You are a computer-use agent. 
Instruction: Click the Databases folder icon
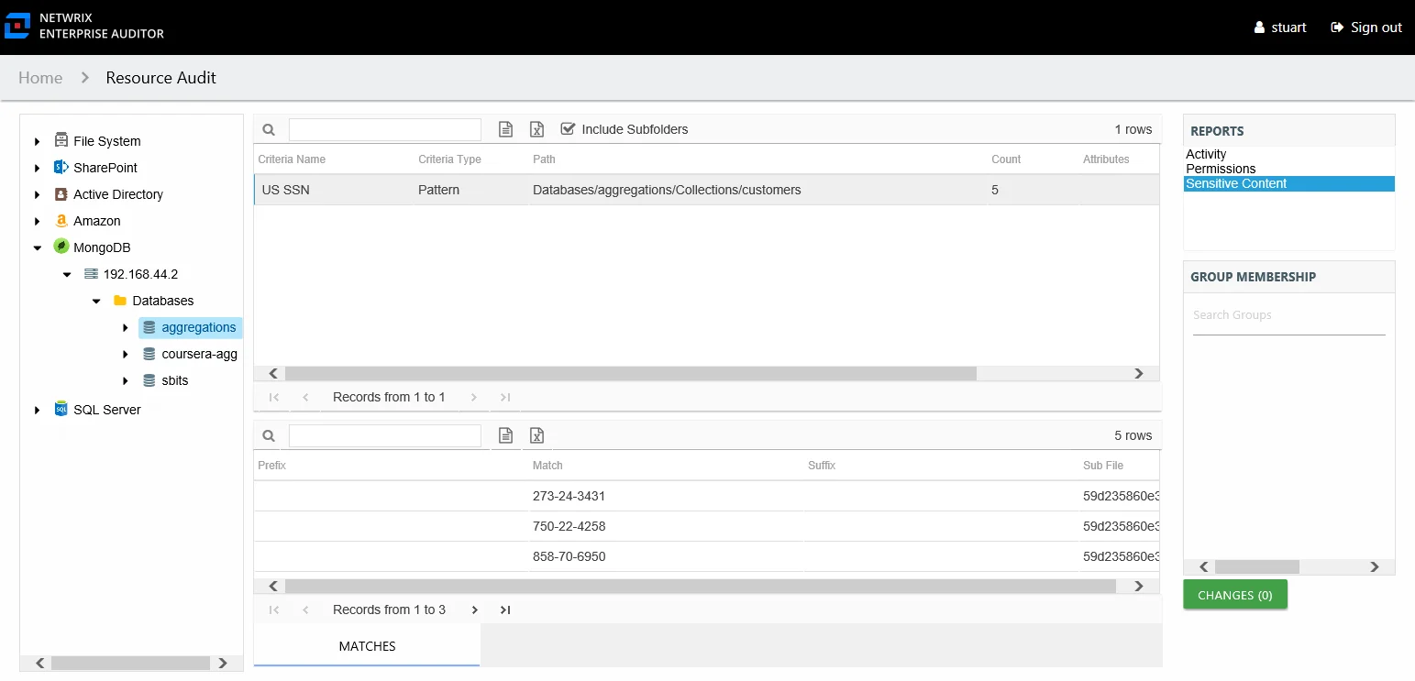(120, 300)
